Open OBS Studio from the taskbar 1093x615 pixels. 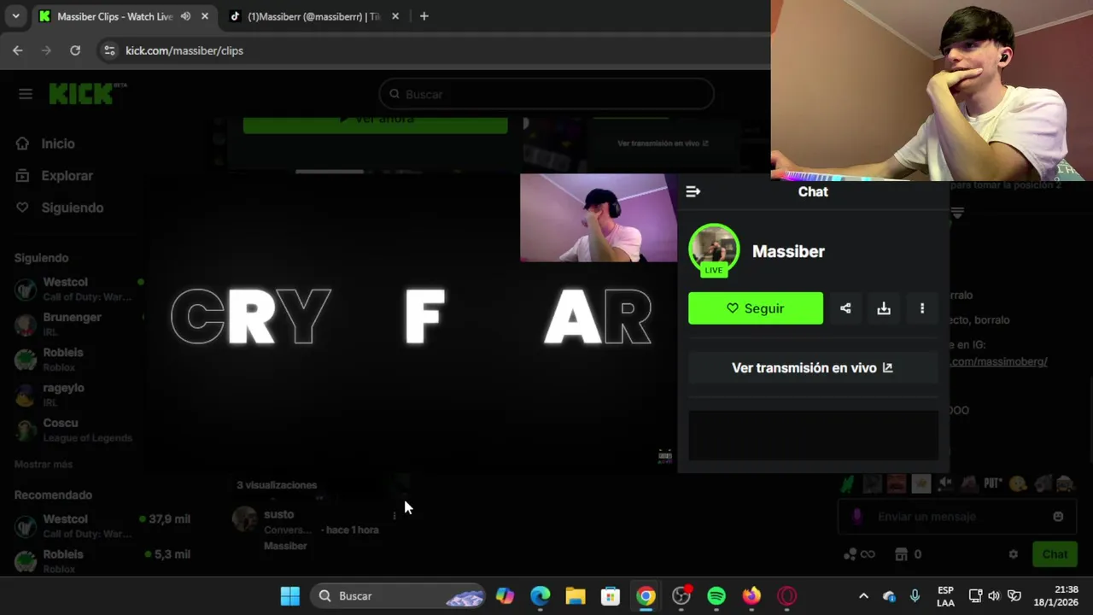[681, 595]
